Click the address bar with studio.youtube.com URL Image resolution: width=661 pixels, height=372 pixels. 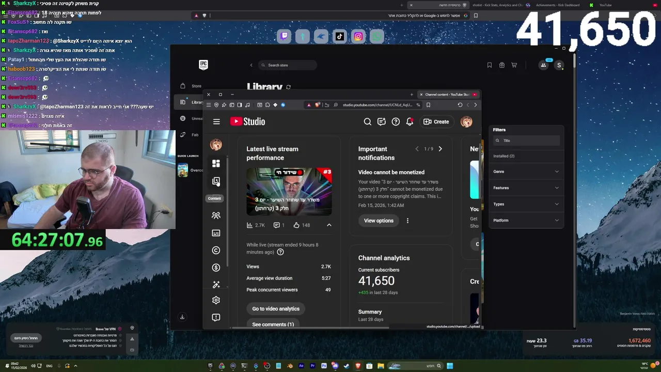[377, 105]
